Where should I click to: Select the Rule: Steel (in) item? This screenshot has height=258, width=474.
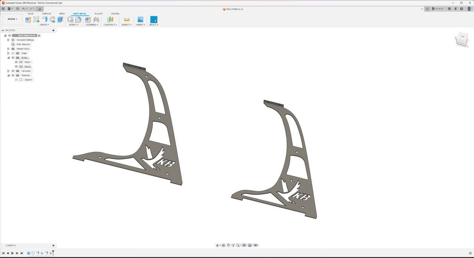[23, 44]
